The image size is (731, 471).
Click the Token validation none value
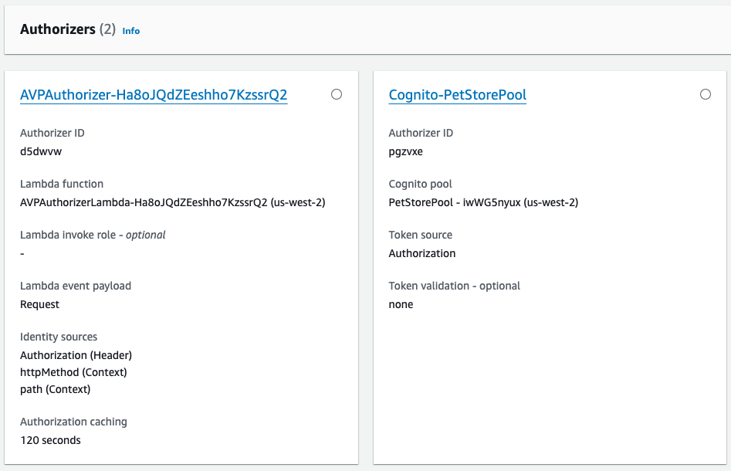coord(400,304)
